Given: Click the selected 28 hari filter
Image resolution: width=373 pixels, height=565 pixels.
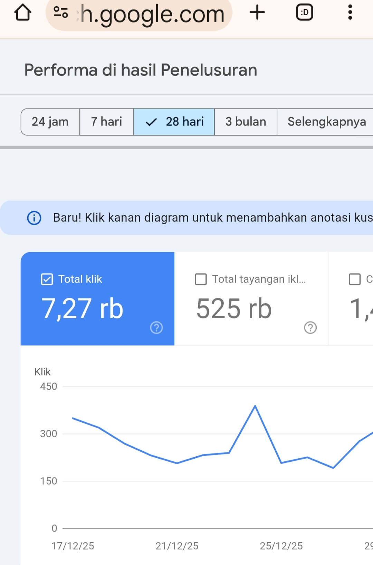Looking at the screenshot, I should (174, 122).
